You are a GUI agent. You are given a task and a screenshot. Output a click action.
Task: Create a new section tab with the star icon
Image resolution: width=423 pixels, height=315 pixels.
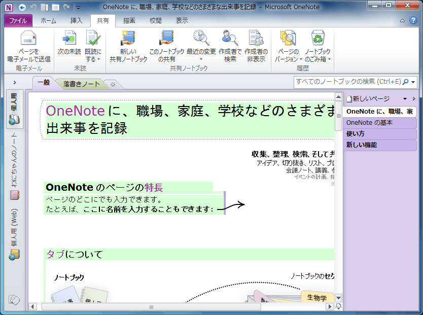[113, 84]
